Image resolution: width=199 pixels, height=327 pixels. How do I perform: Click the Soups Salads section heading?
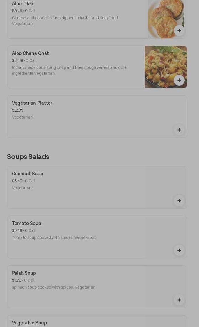[28, 157]
